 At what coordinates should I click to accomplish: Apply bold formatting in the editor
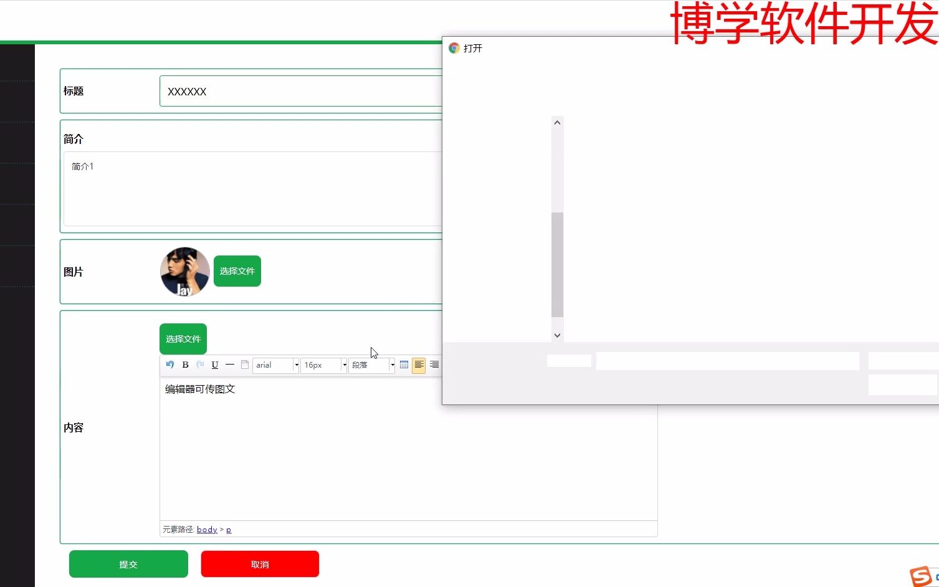click(x=184, y=365)
